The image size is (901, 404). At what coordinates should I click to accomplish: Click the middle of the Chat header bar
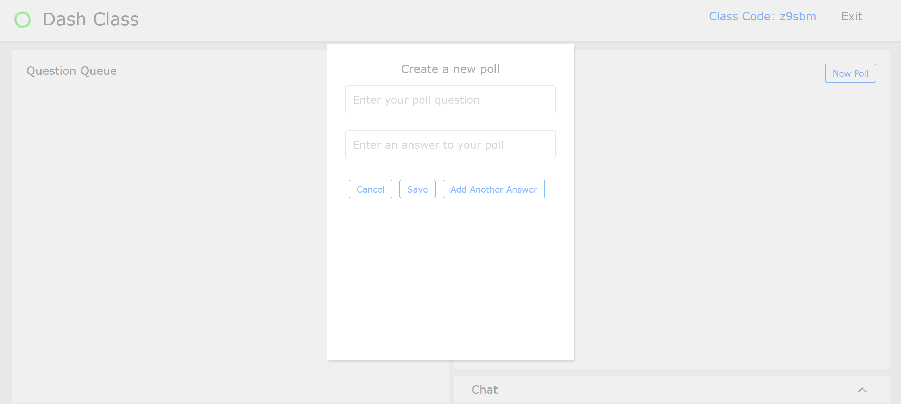point(669,390)
